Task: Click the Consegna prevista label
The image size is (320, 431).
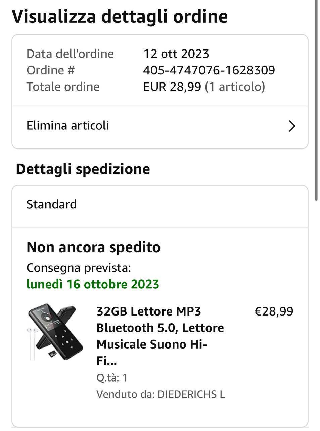Action: 79,268
